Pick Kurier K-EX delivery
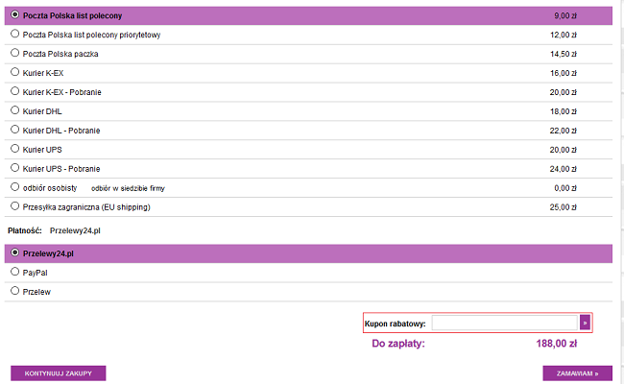Viewport: 624px width, 384px height. pos(14,72)
